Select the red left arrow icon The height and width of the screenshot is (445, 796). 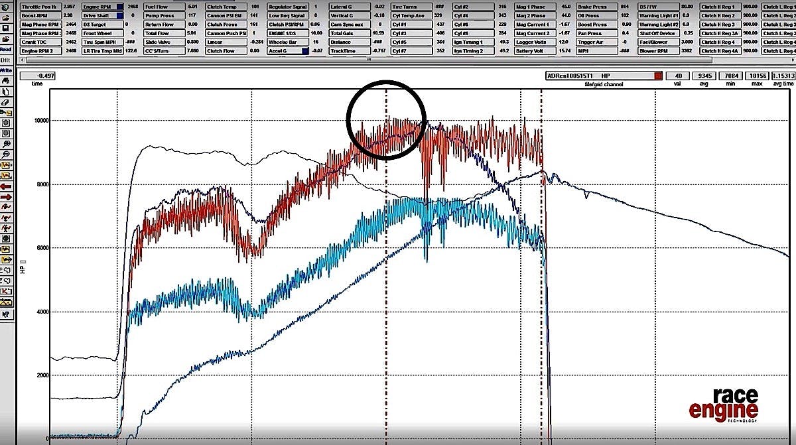5,186
